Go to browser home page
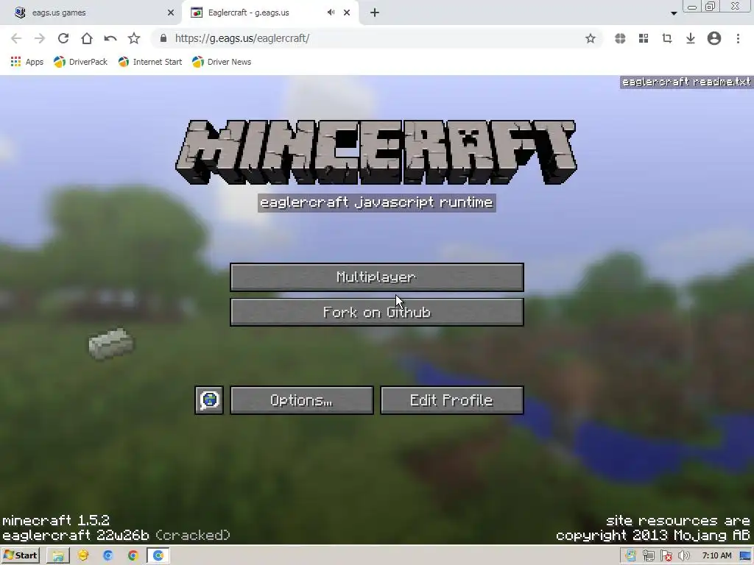The height and width of the screenshot is (565, 754). [87, 38]
